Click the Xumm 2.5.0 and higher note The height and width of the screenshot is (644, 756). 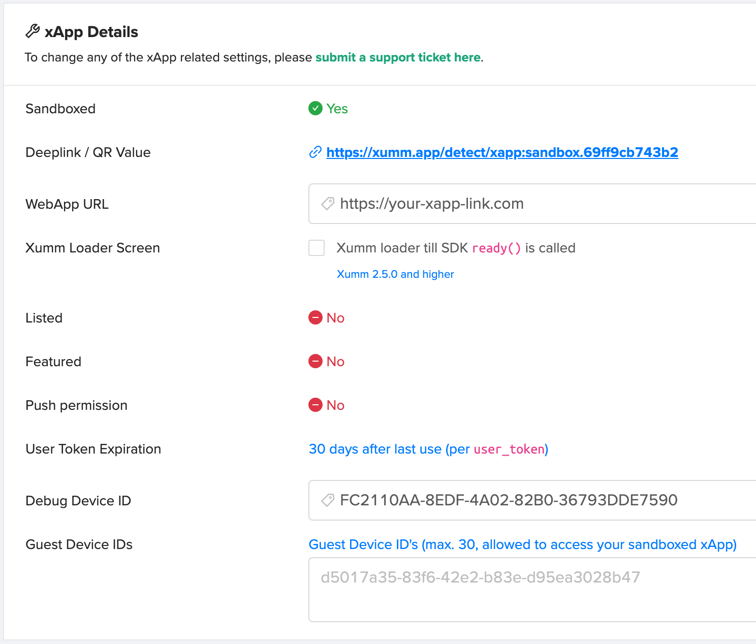[x=395, y=274]
